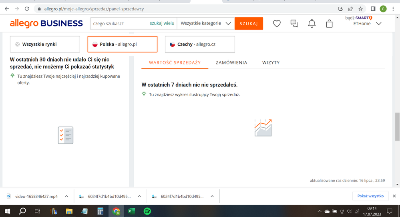400x217 pixels.
Task: Open Calculator from the taskbar
Action: (100, 211)
